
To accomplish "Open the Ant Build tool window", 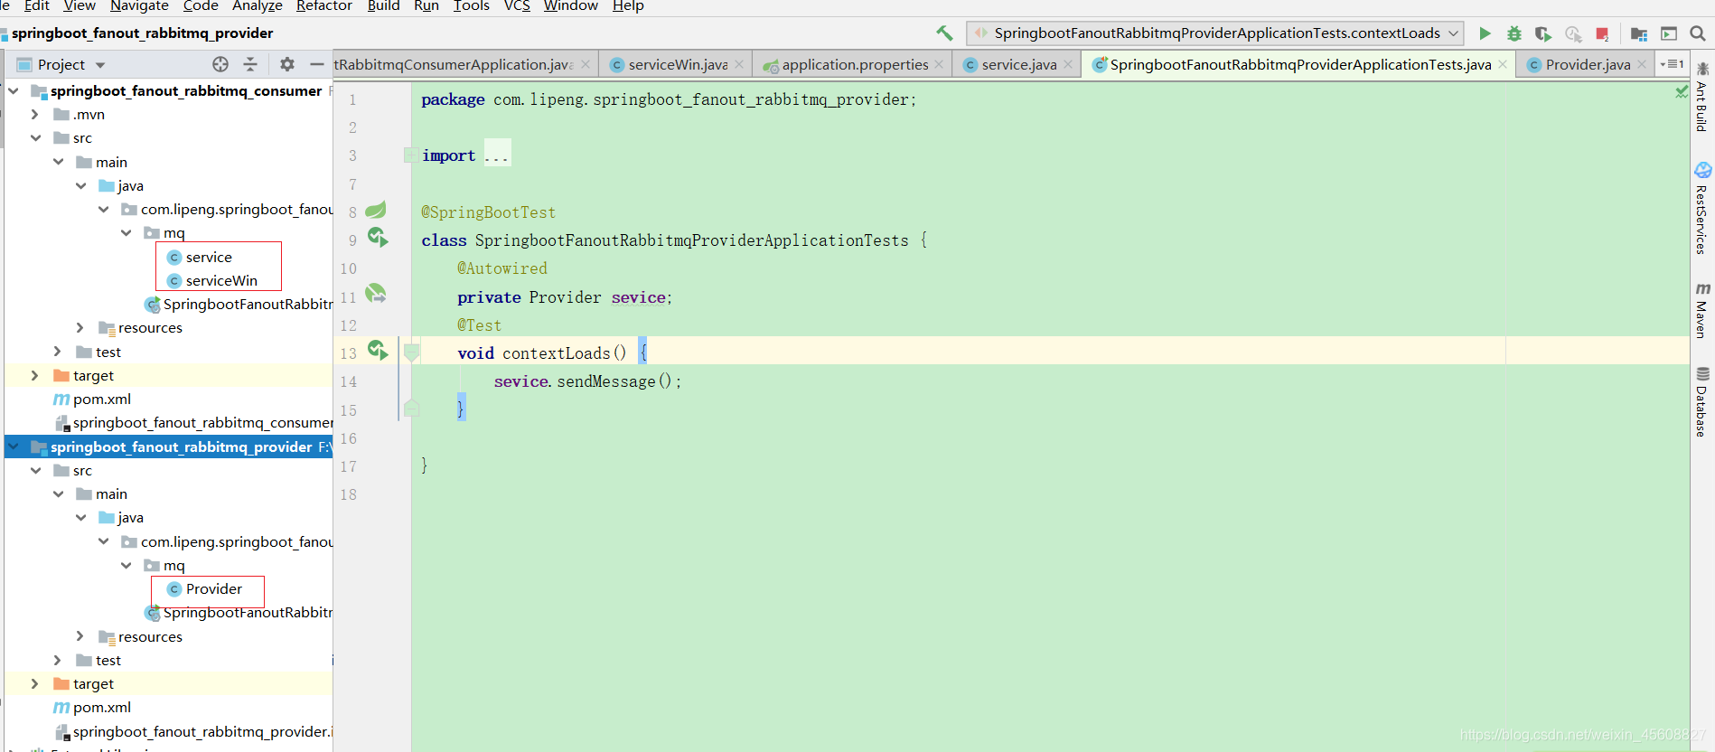I will point(1702,97).
